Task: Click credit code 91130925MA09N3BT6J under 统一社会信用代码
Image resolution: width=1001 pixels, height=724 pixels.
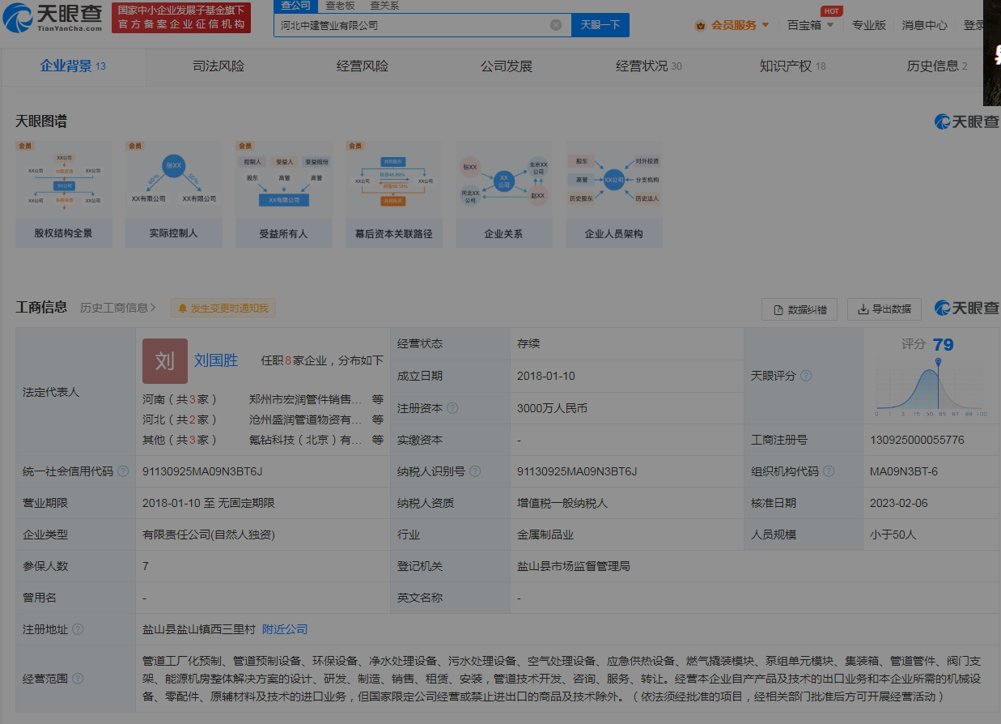Action: [202, 471]
